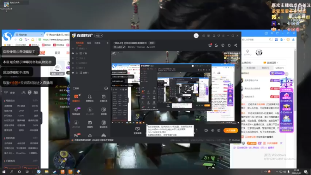The height and width of the screenshot is (175, 311).
Task: Collapse the left sidebar with its arrow handle
Action: tap(41, 119)
